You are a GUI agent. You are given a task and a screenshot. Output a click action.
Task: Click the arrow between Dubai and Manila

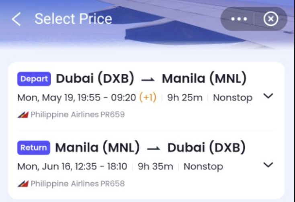coord(148,80)
